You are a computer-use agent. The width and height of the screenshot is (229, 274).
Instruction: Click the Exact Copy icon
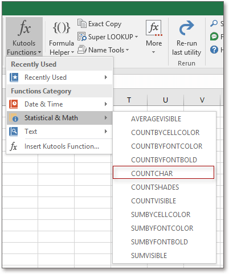[82, 23]
